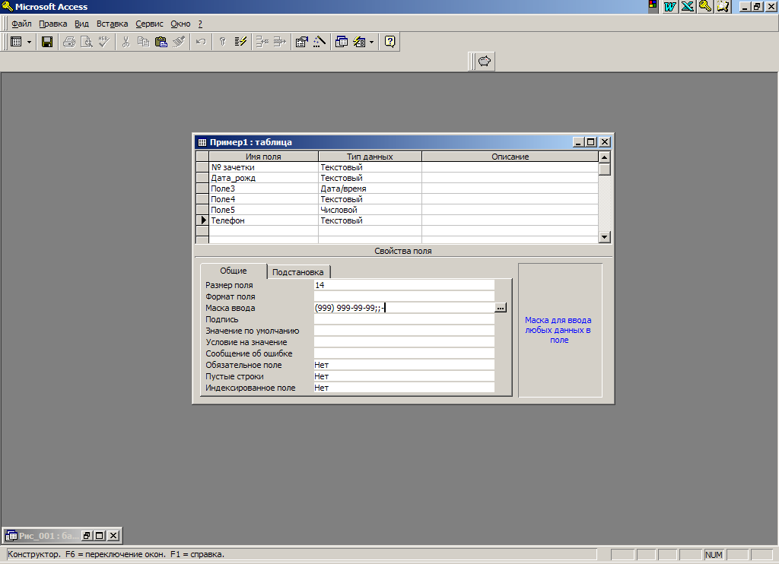Click the row selector for Телефон
Image resolution: width=779 pixels, height=564 pixels.
point(202,220)
